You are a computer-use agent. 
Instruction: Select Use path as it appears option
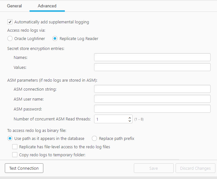(10, 139)
